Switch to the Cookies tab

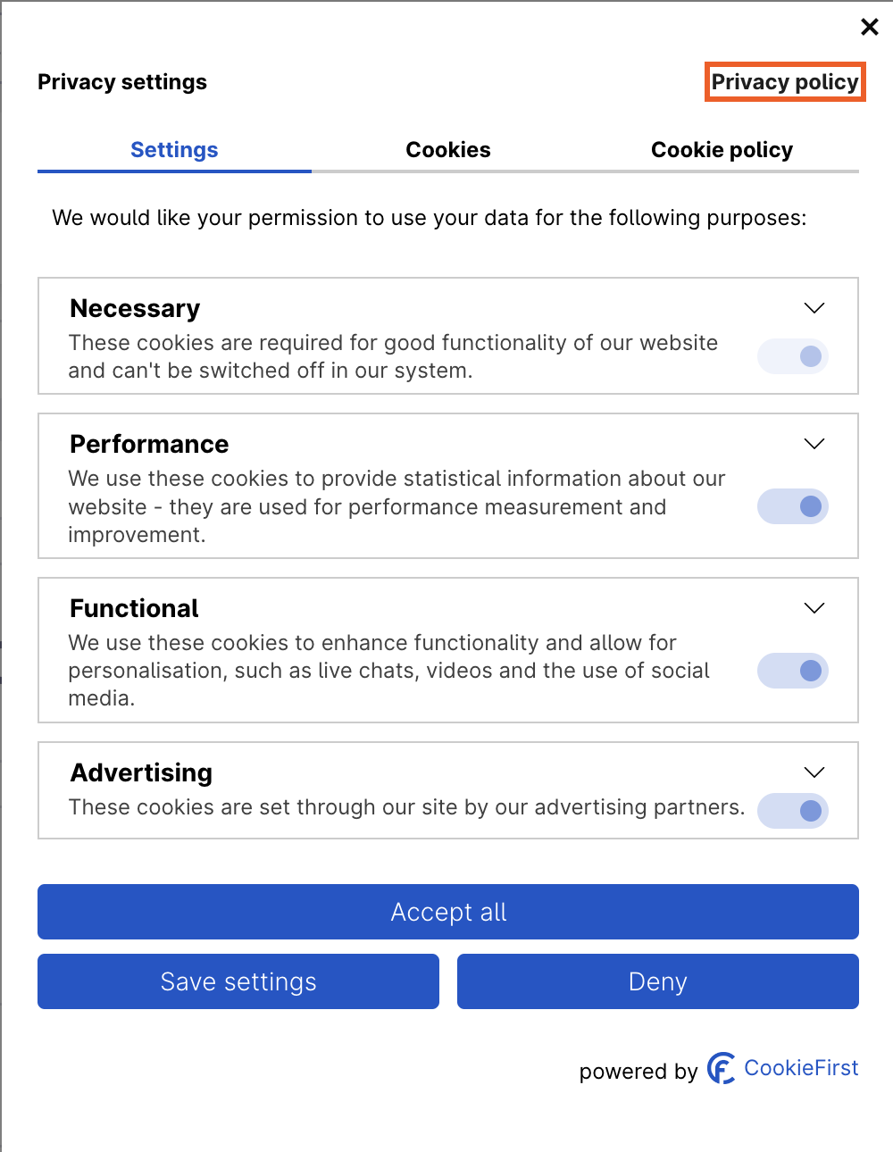coord(448,150)
